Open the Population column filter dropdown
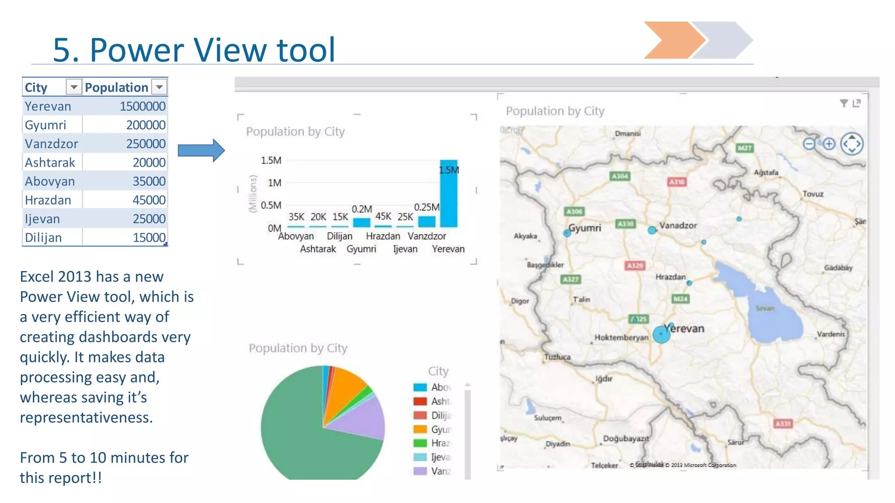This screenshot has width=895, height=503. 160,87
